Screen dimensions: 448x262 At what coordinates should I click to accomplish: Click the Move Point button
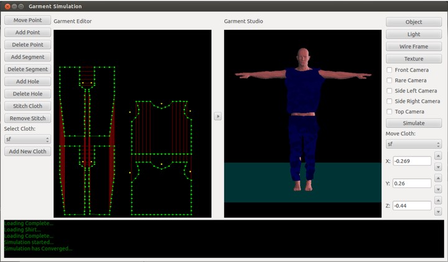tap(28, 21)
